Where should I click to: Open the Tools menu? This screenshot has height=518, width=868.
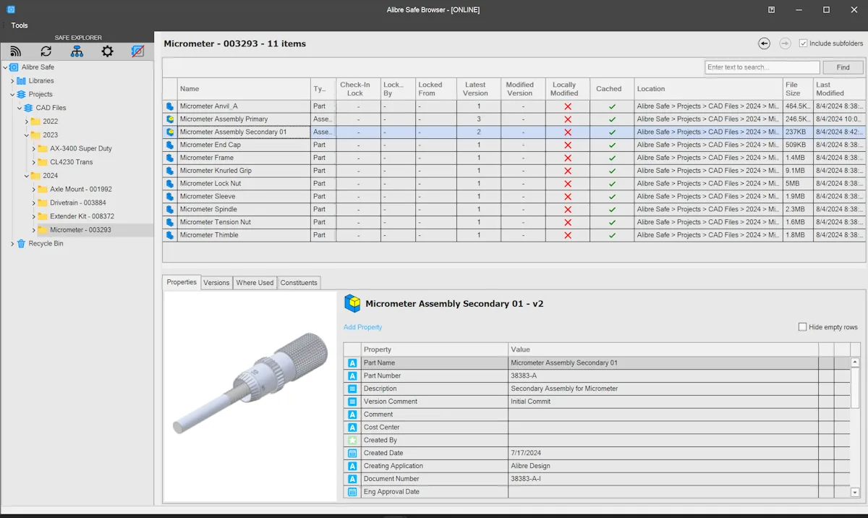(x=20, y=25)
